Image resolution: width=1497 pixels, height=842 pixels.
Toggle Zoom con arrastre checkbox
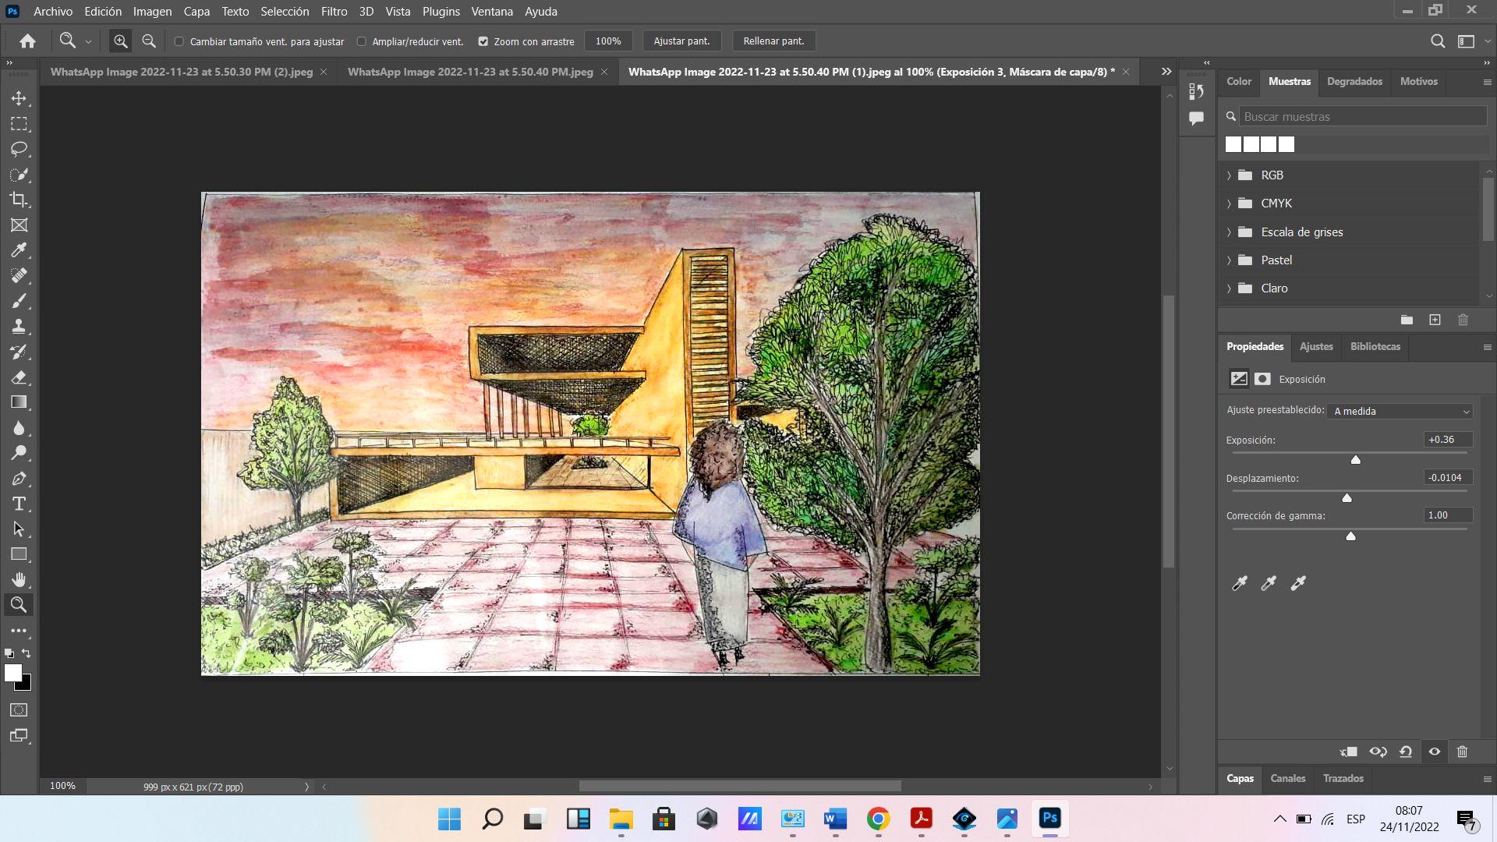[x=483, y=41]
